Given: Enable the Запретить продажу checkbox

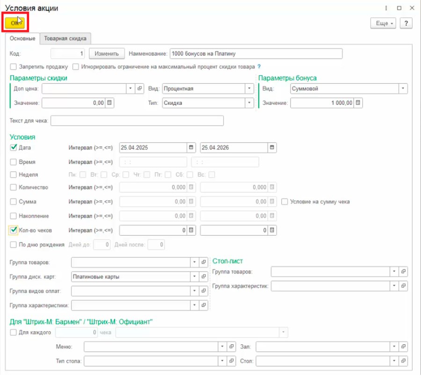Looking at the screenshot, I should tap(13, 67).
